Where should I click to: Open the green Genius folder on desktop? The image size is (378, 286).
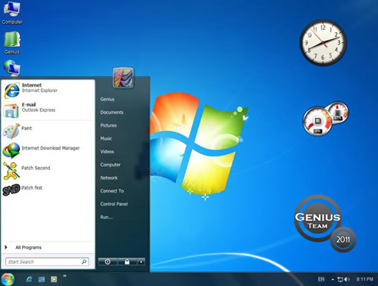(12, 42)
